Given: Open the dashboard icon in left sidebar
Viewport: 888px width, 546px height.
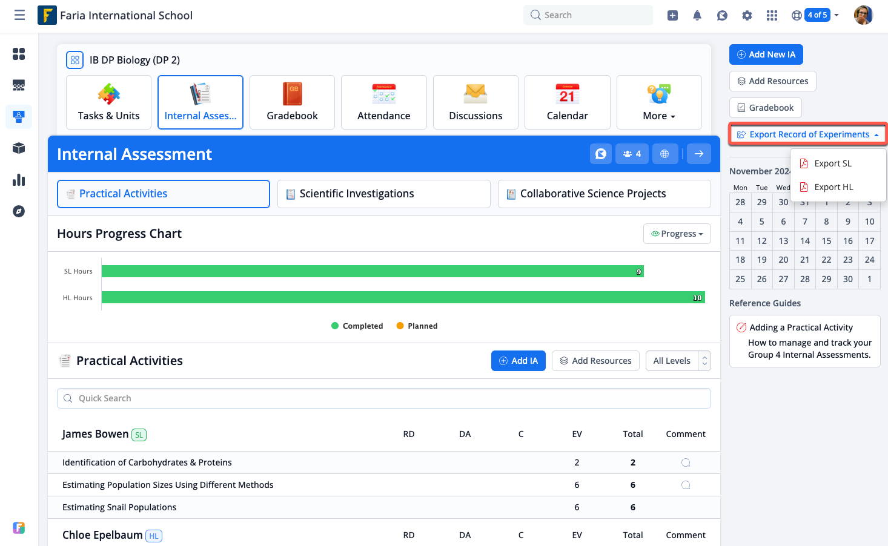Looking at the screenshot, I should coord(19,54).
